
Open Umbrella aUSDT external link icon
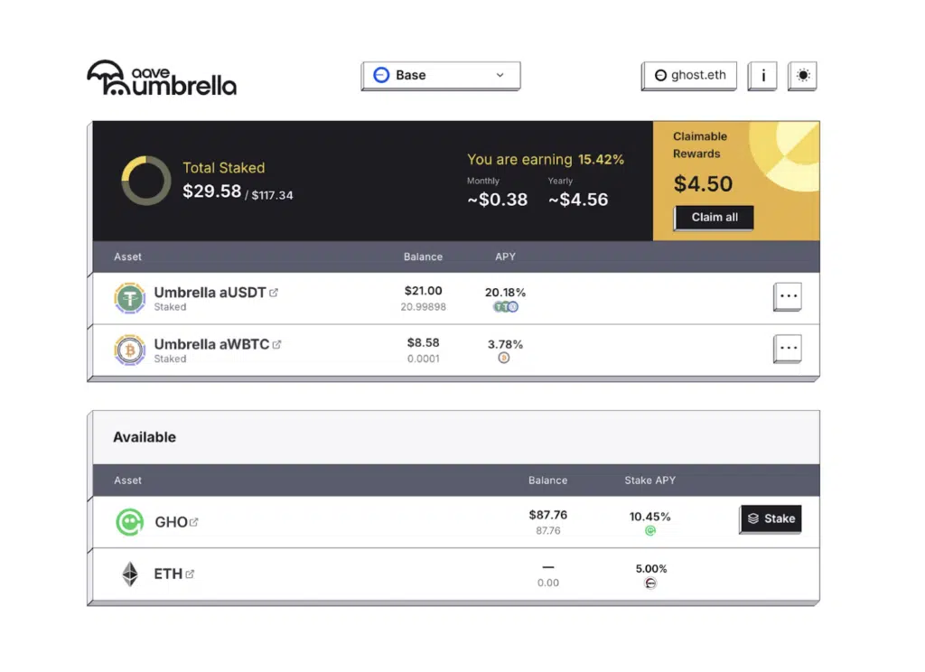pos(274,293)
